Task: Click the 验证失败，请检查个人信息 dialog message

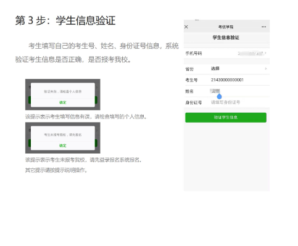Action: point(63,91)
